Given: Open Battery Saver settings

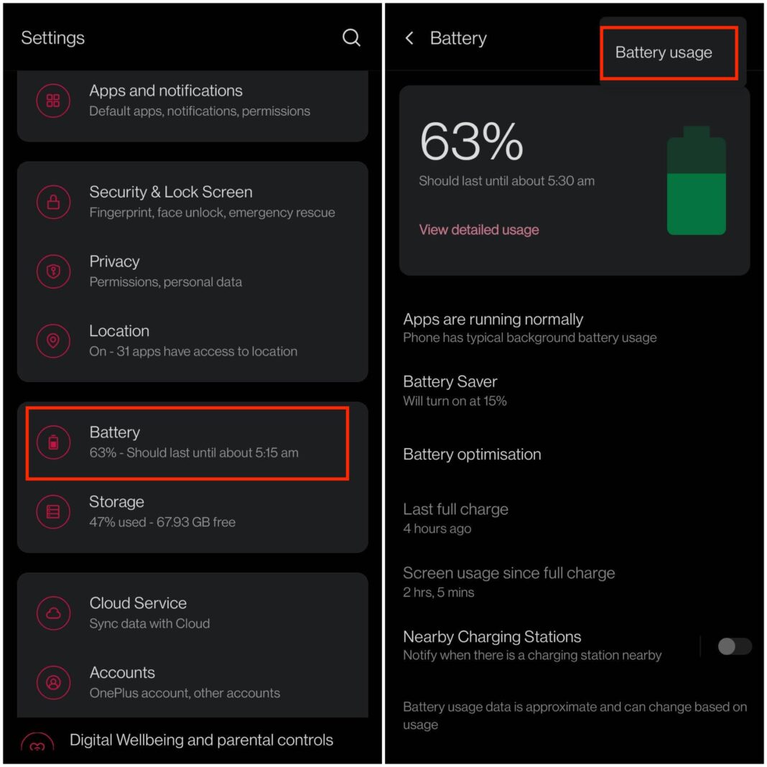Looking at the screenshot, I should tap(450, 381).
